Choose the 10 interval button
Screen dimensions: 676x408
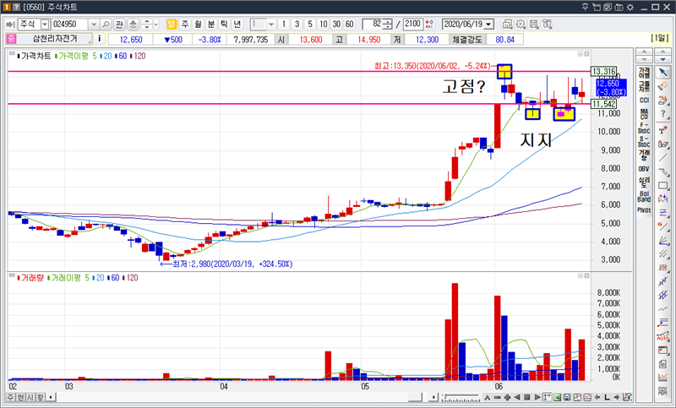pyautogui.click(x=324, y=24)
